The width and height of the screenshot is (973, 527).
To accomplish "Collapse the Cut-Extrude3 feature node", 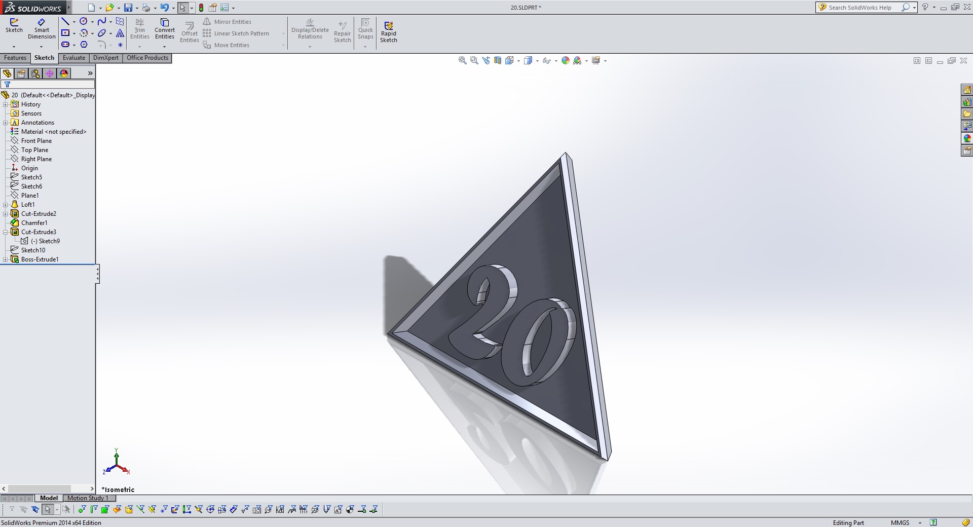I will click(x=6, y=232).
